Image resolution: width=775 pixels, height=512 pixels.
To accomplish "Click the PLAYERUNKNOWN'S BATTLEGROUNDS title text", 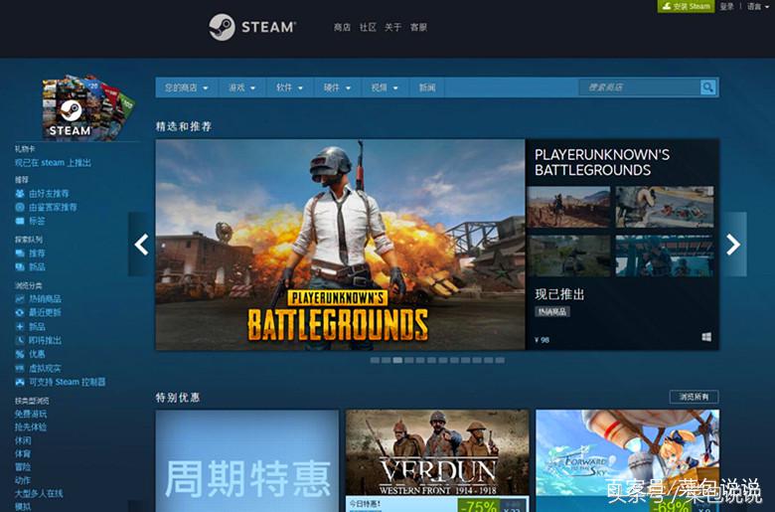I will tap(602, 162).
